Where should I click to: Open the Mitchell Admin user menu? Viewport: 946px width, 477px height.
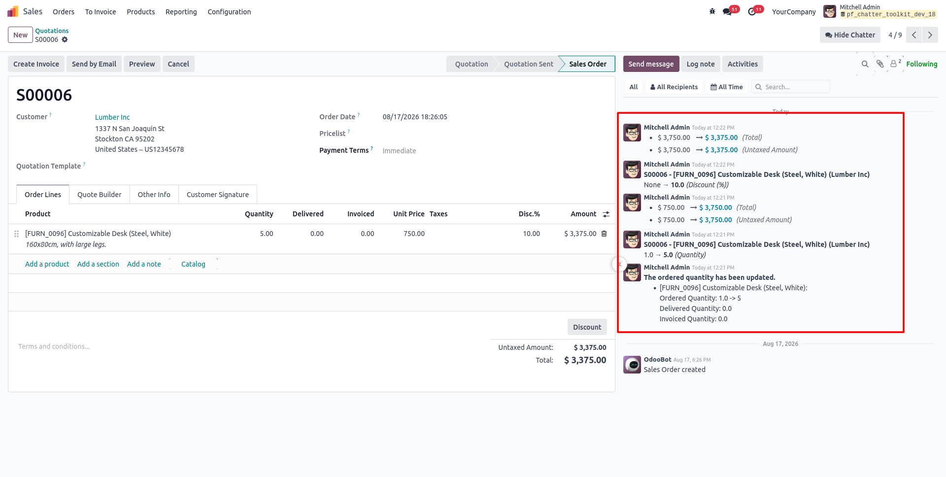tap(880, 11)
